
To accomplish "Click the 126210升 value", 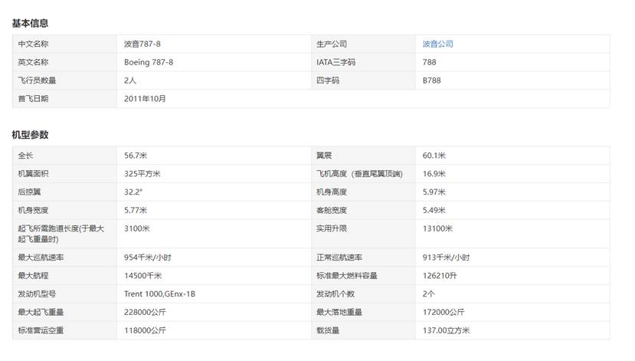I will pyautogui.click(x=440, y=275).
